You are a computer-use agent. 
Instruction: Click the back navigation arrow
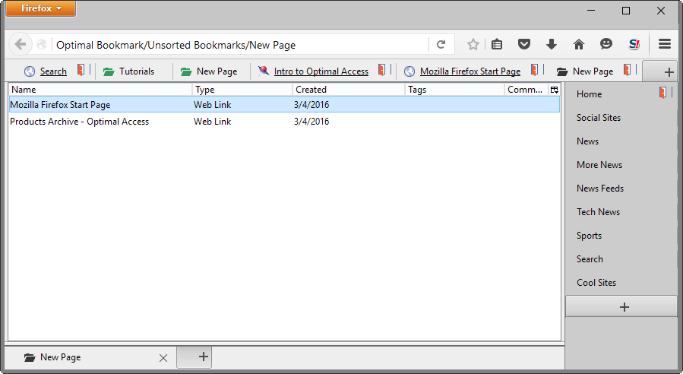click(21, 45)
